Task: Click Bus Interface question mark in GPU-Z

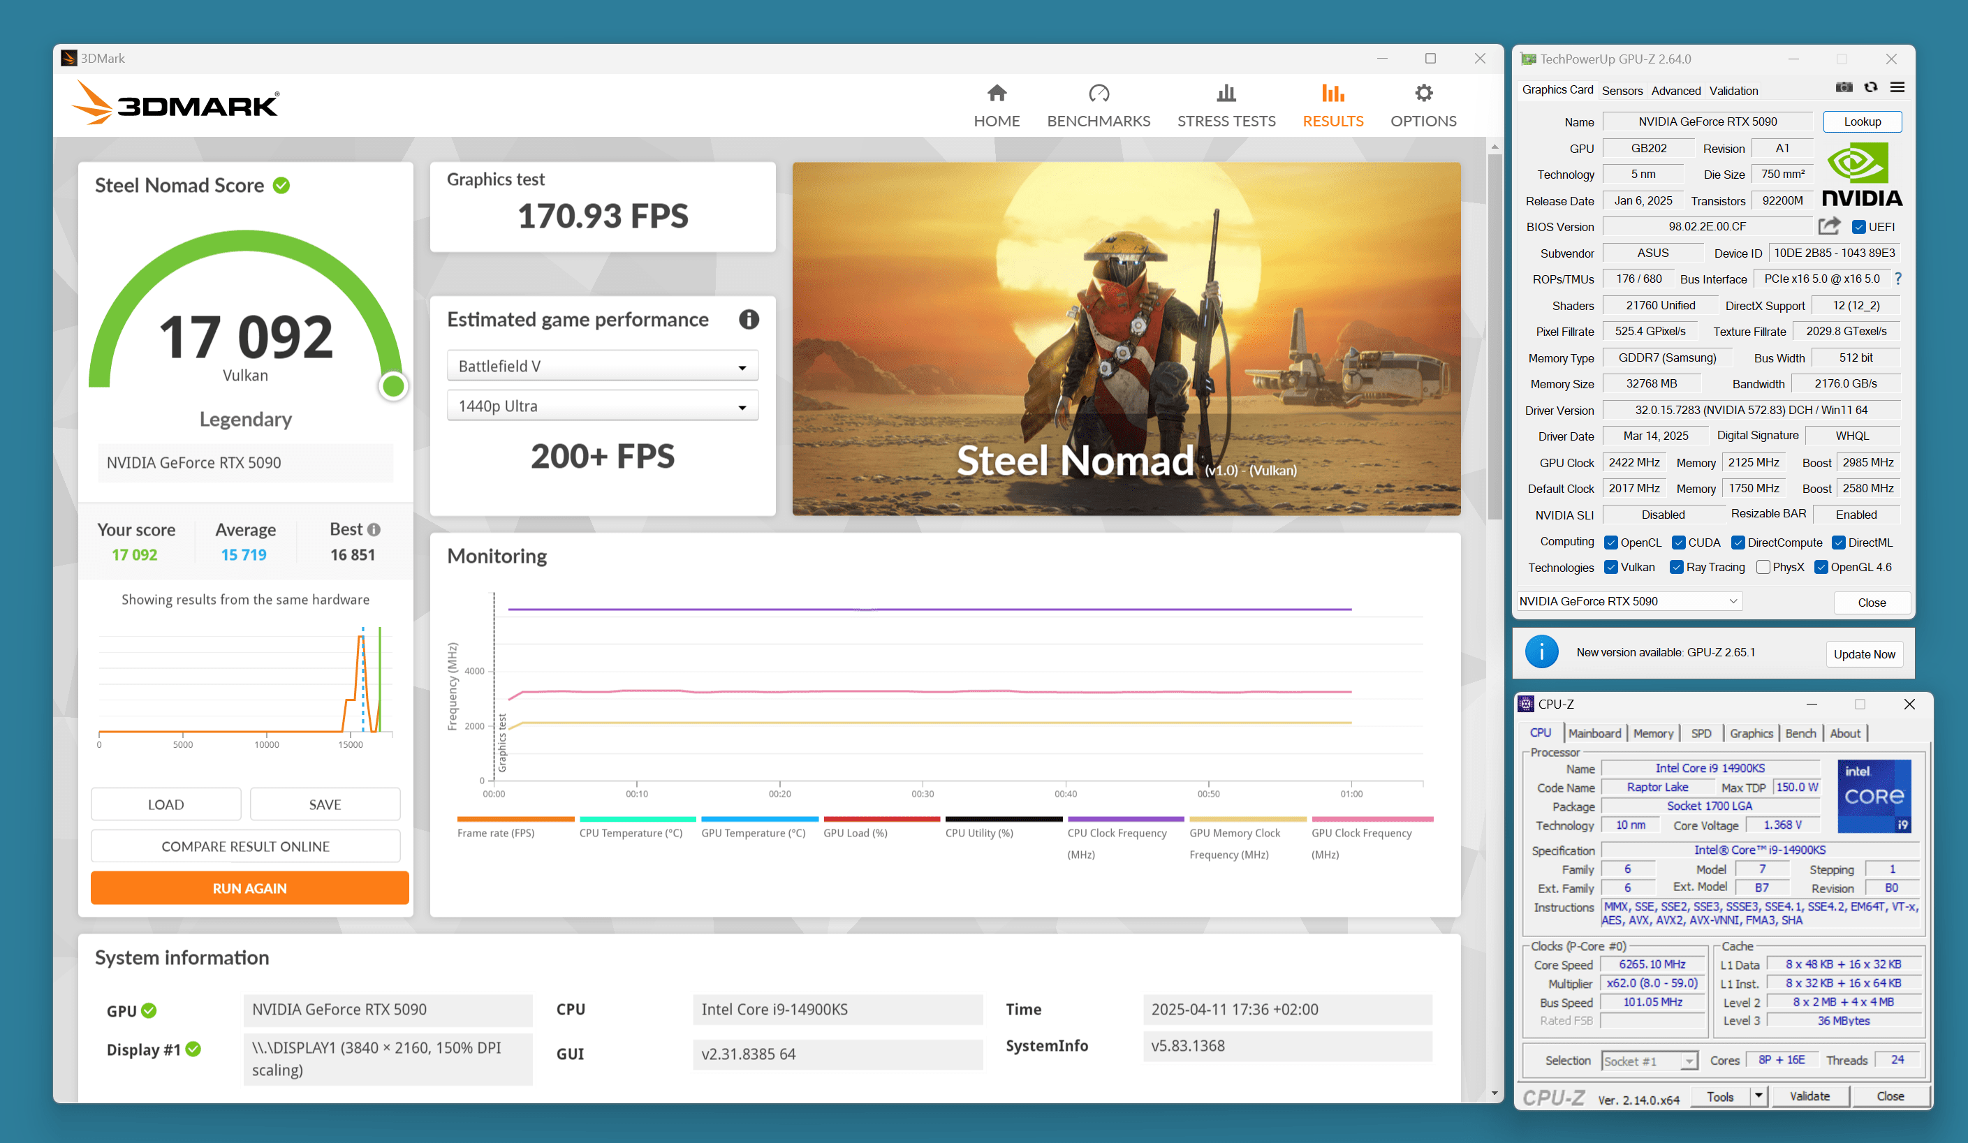Action: [1897, 279]
